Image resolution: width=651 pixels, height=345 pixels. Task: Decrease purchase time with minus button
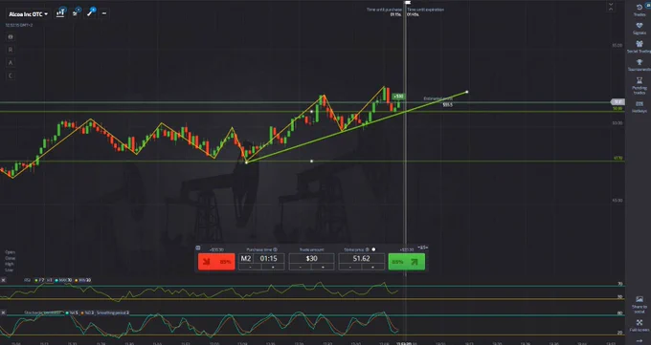coord(251,267)
